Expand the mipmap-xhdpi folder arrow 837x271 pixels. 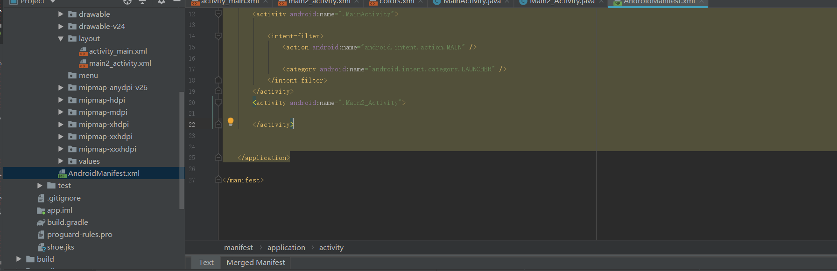(61, 125)
